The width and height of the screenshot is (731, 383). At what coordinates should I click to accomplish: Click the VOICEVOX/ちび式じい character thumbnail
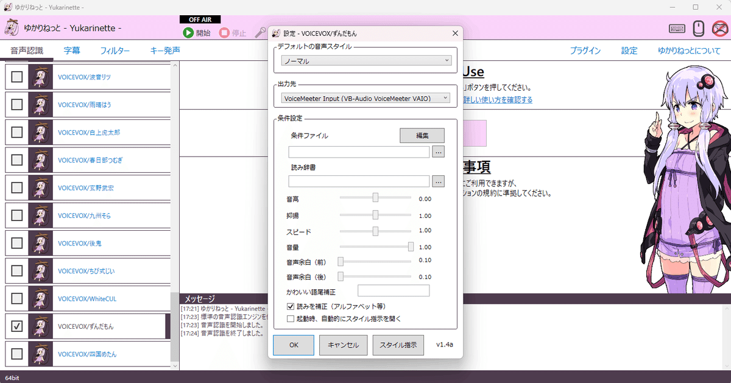41,271
